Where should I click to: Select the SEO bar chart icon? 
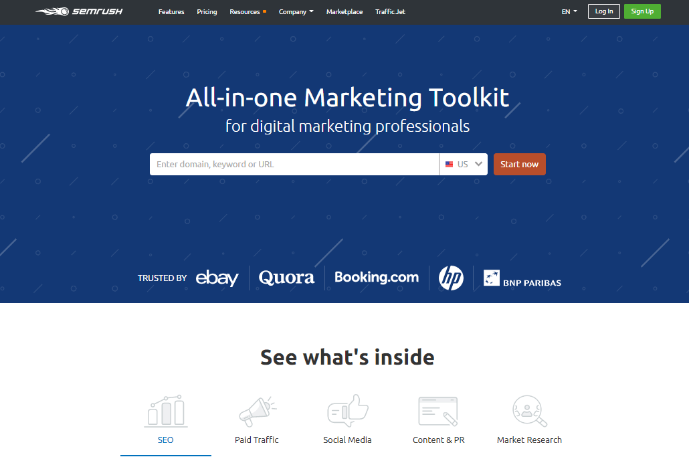pos(166,411)
